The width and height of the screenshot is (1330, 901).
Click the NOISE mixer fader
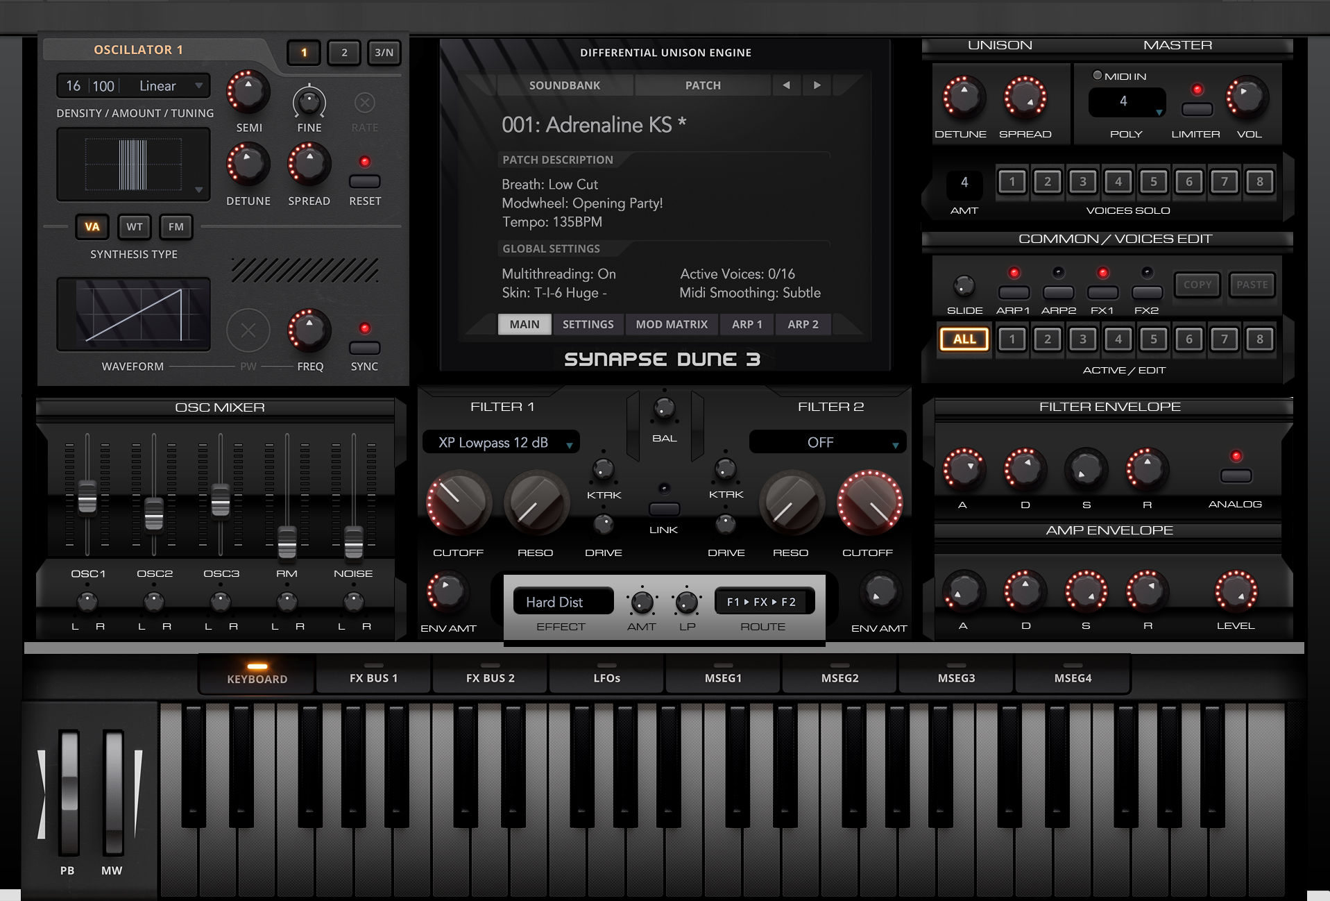(x=354, y=542)
